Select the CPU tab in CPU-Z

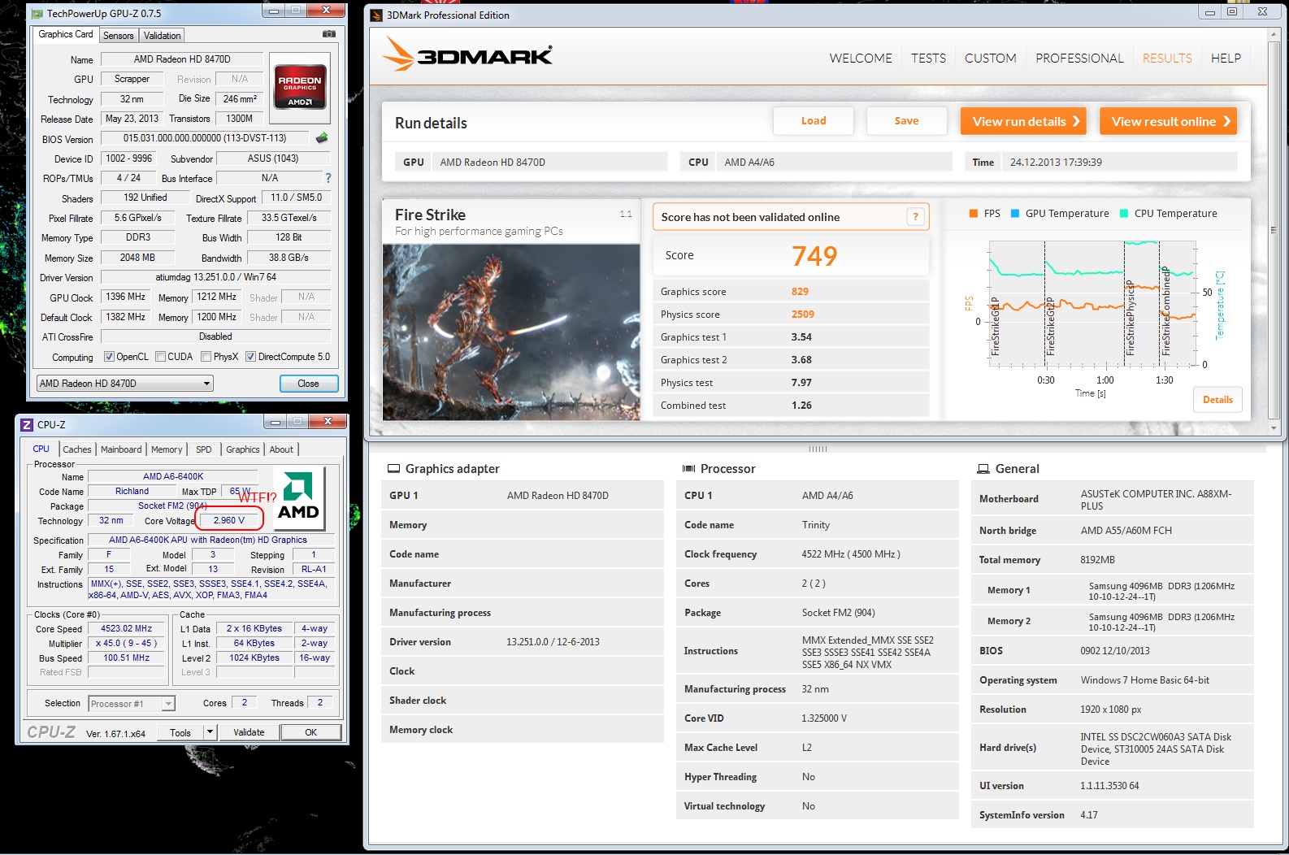click(x=41, y=449)
